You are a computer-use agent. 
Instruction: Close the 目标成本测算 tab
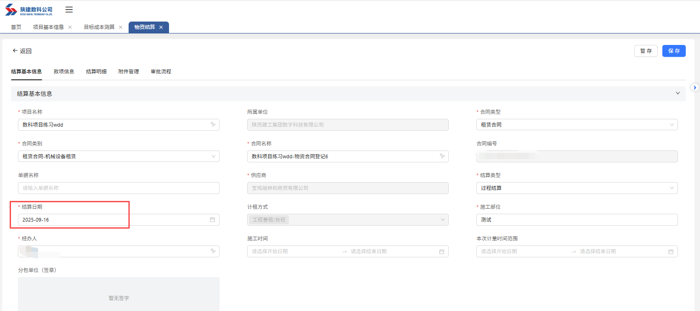coord(120,28)
